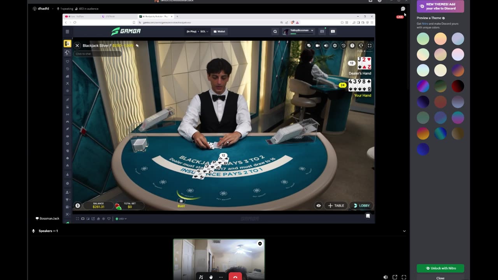The width and height of the screenshot is (498, 280).
Task: Click the Gamba logo
Action: [126, 31]
